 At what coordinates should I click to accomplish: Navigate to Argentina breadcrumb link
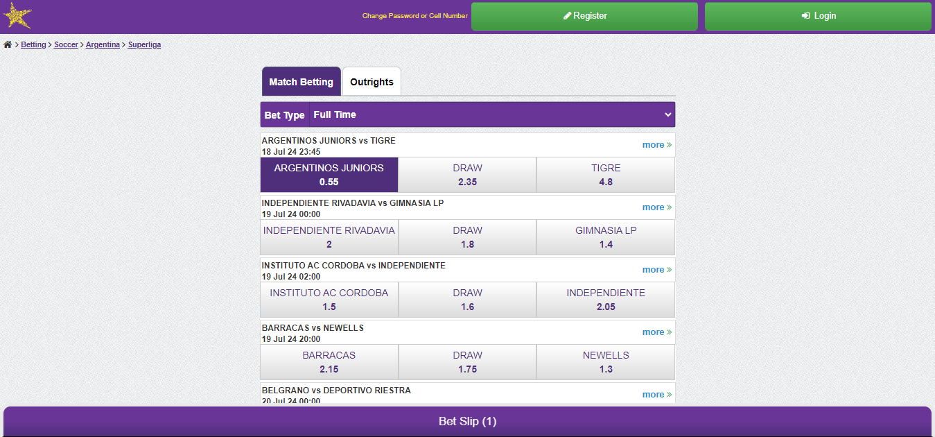[x=103, y=44]
